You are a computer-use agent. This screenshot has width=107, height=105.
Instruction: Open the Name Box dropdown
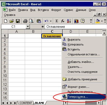28,27
